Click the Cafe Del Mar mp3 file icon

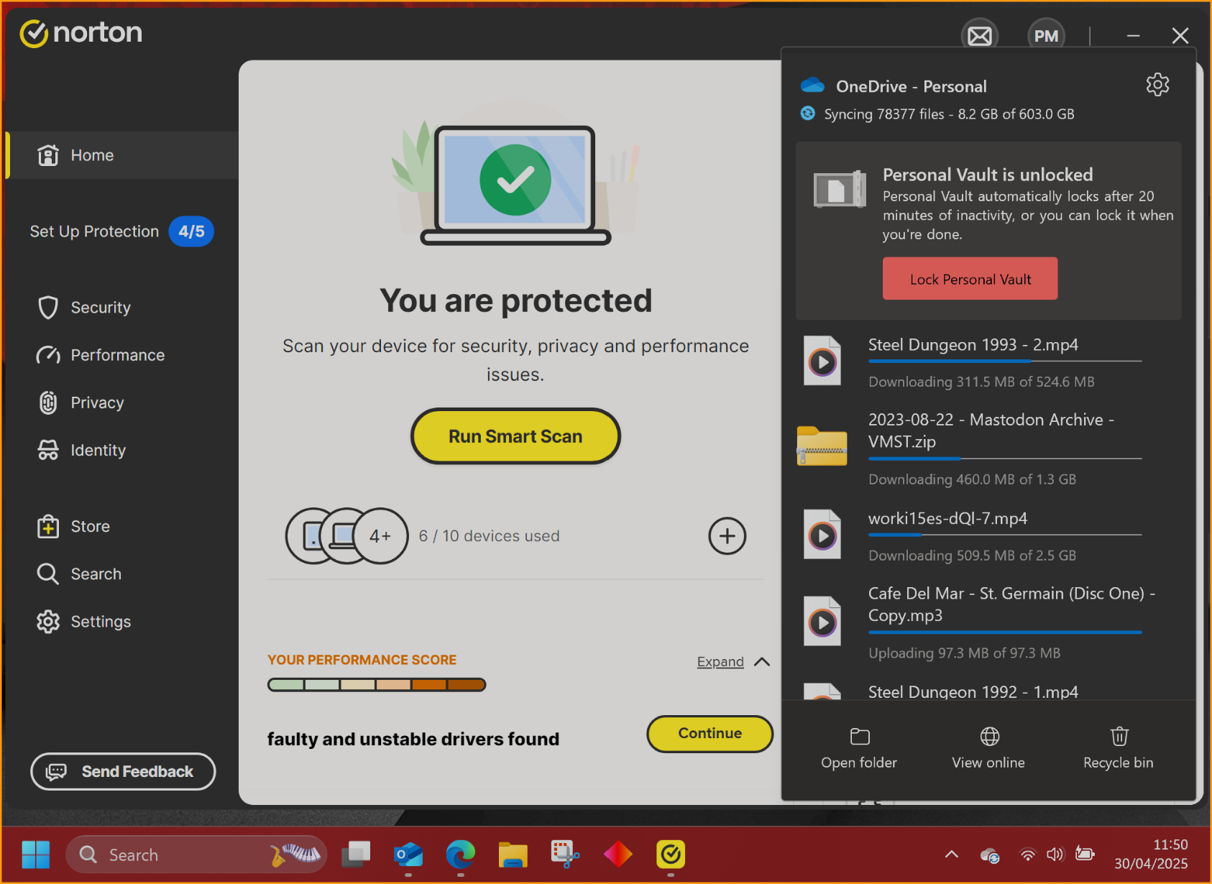(x=822, y=622)
